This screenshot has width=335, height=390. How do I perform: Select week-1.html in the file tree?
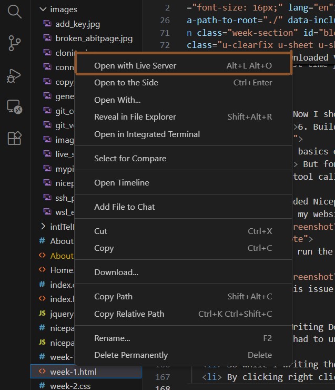86,372
